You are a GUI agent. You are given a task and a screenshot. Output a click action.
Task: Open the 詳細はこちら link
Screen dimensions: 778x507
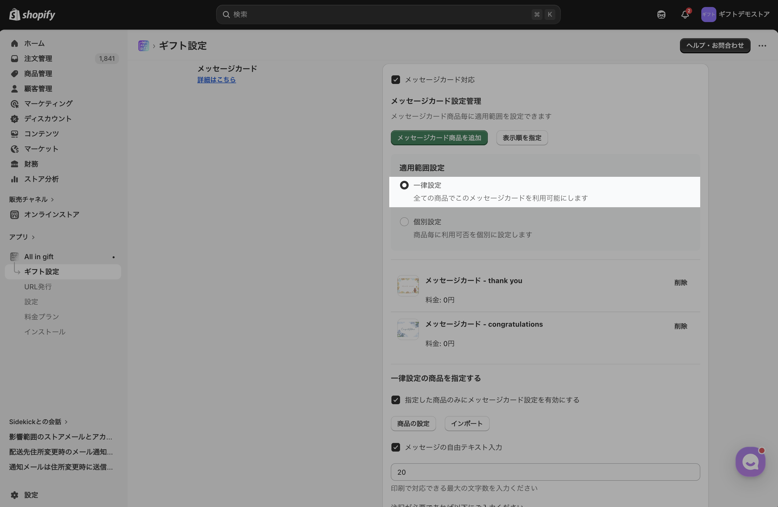point(216,80)
